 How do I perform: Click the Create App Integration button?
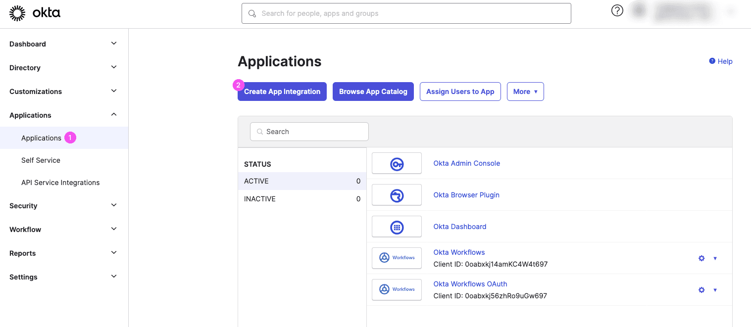(282, 92)
